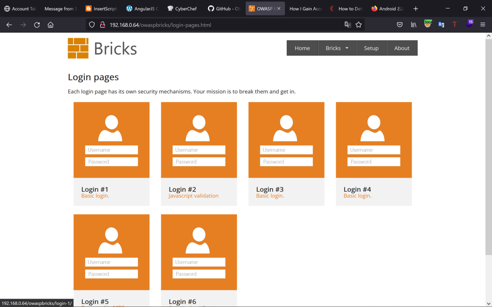The image size is (492, 307).
Task: Click 'Basic login.' under Login #3
Action: click(270, 196)
